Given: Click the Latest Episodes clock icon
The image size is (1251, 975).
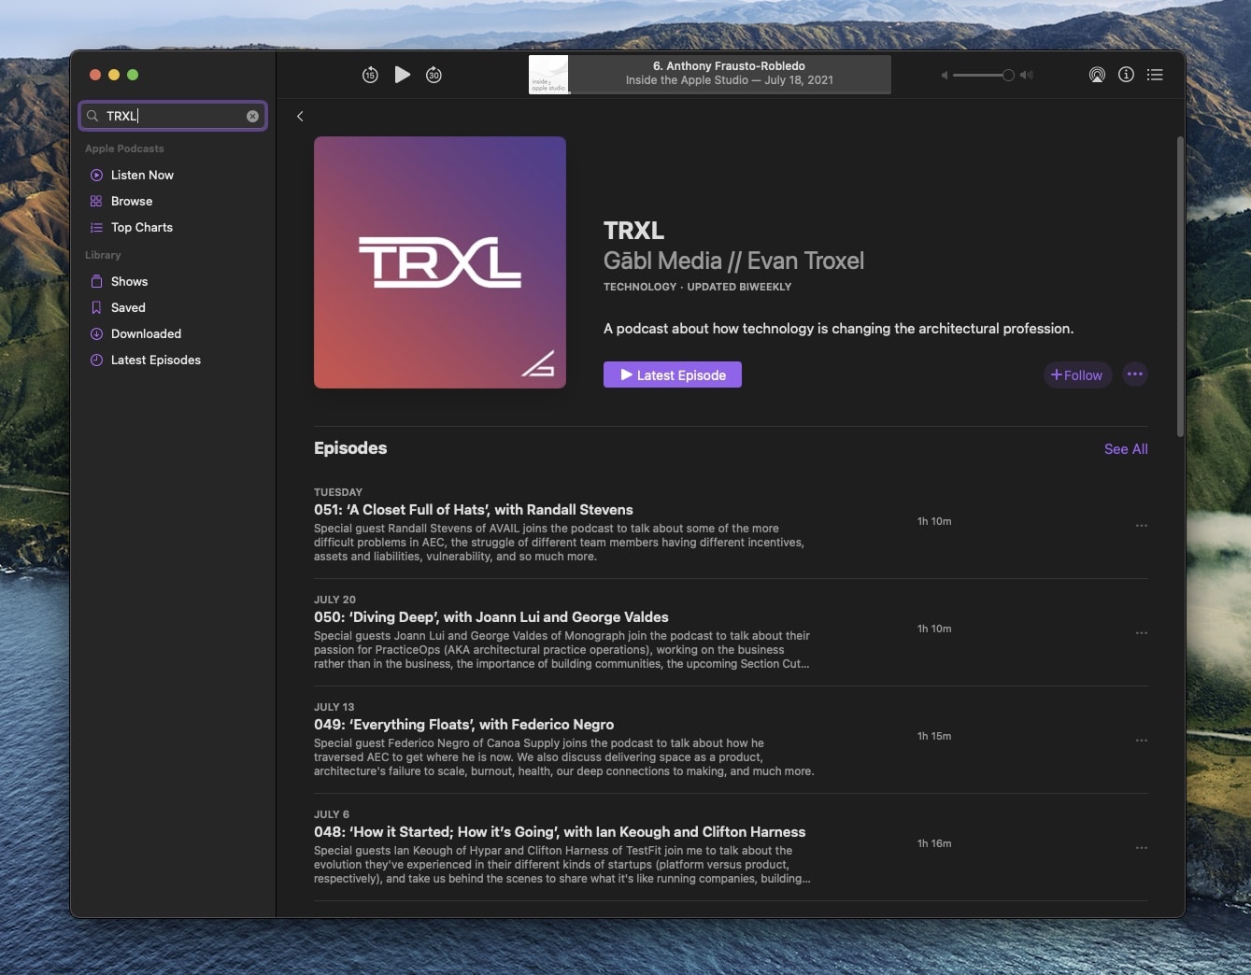Looking at the screenshot, I should (x=96, y=360).
